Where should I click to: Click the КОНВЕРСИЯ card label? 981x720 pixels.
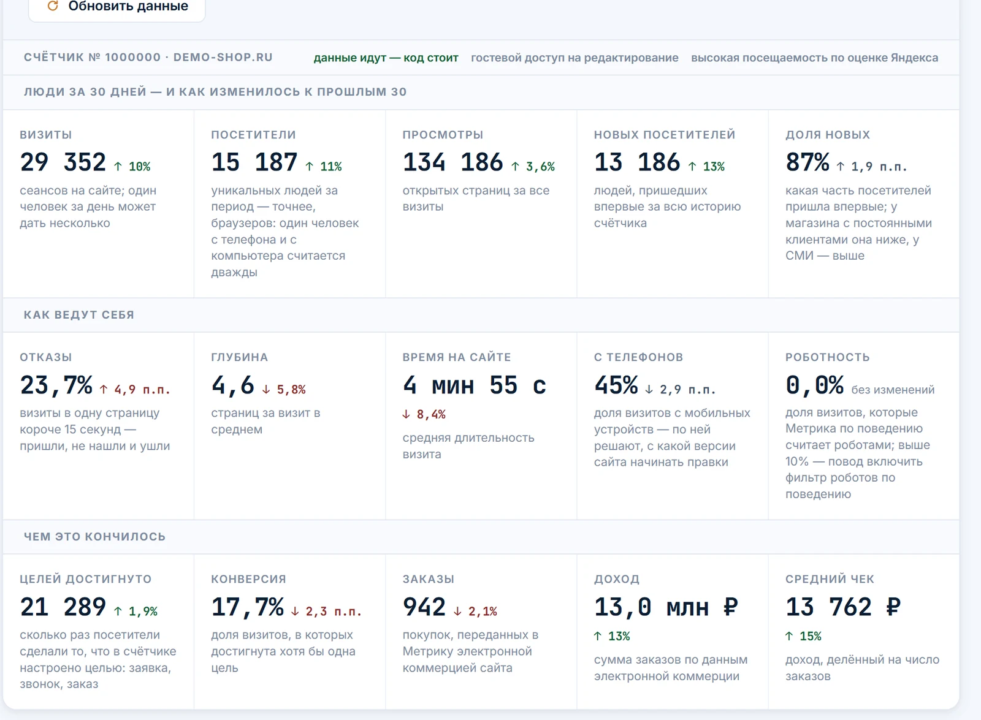coord(248,579)
